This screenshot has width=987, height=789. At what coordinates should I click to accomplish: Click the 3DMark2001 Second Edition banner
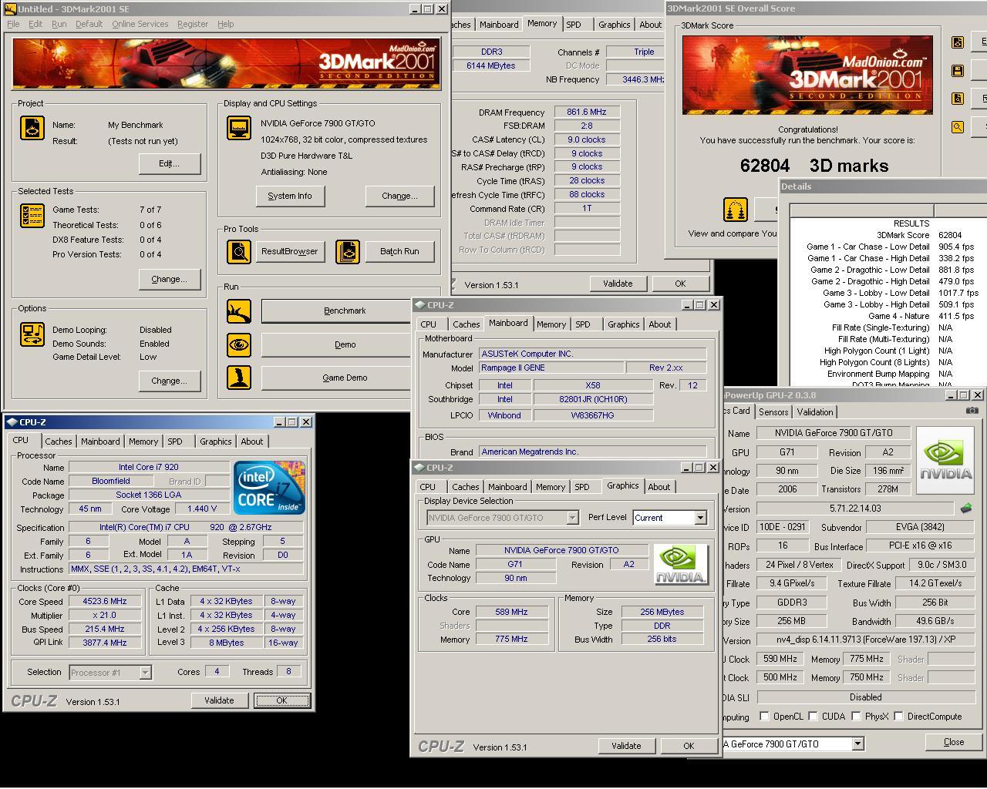click(226, 64)
